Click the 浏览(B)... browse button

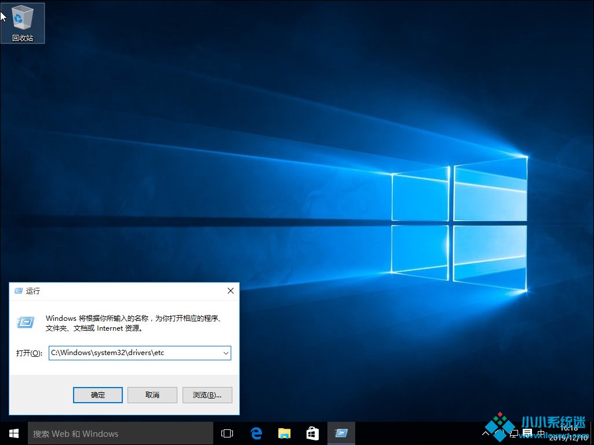tap(207, 395)
